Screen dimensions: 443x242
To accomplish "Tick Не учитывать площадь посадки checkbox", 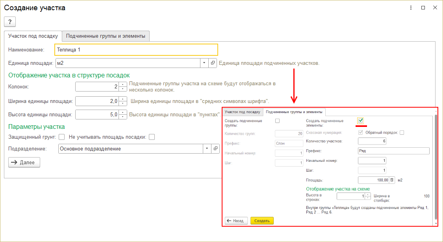I will [152, 137].
